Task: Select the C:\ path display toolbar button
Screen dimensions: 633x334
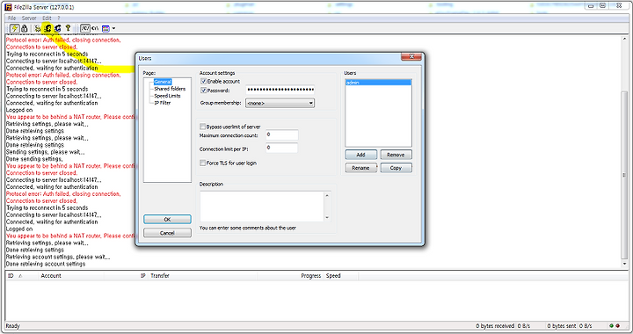Action: 95,28
